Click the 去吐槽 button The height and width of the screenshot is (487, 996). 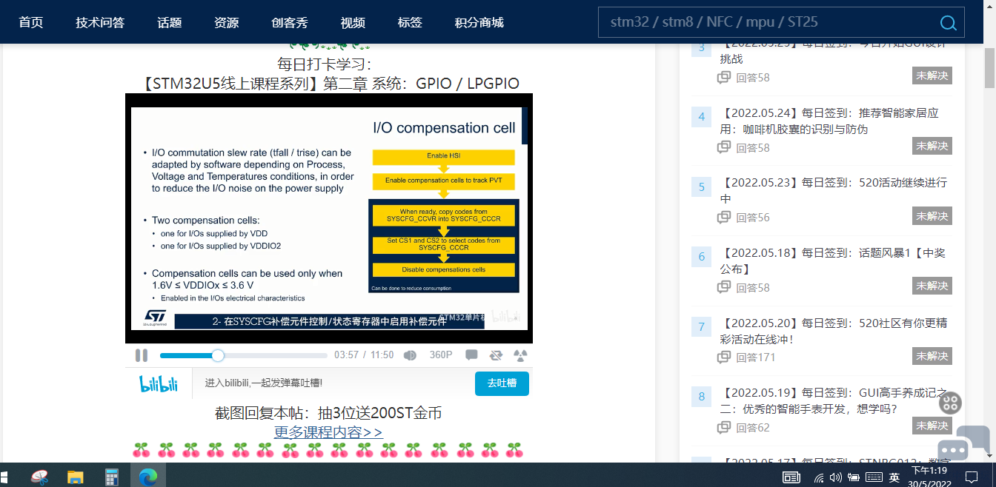pyautogui.click(x=502, y=383)
